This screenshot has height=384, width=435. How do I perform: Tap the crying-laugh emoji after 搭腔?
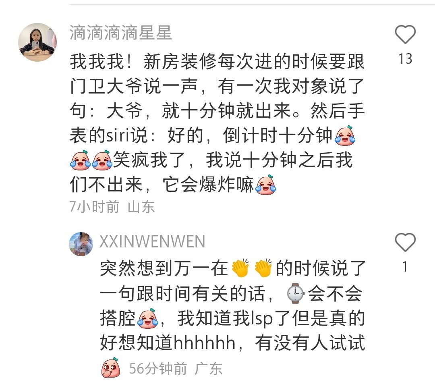click(147, 318)
